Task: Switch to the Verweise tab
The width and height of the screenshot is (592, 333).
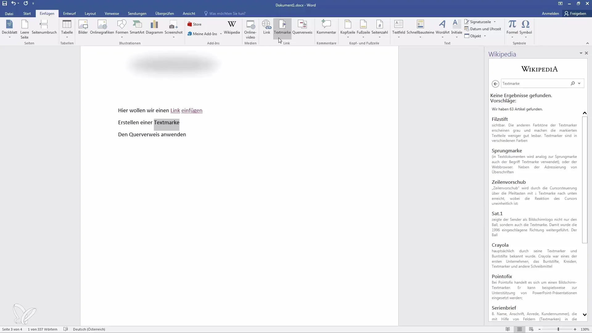Action: [112, 14]
